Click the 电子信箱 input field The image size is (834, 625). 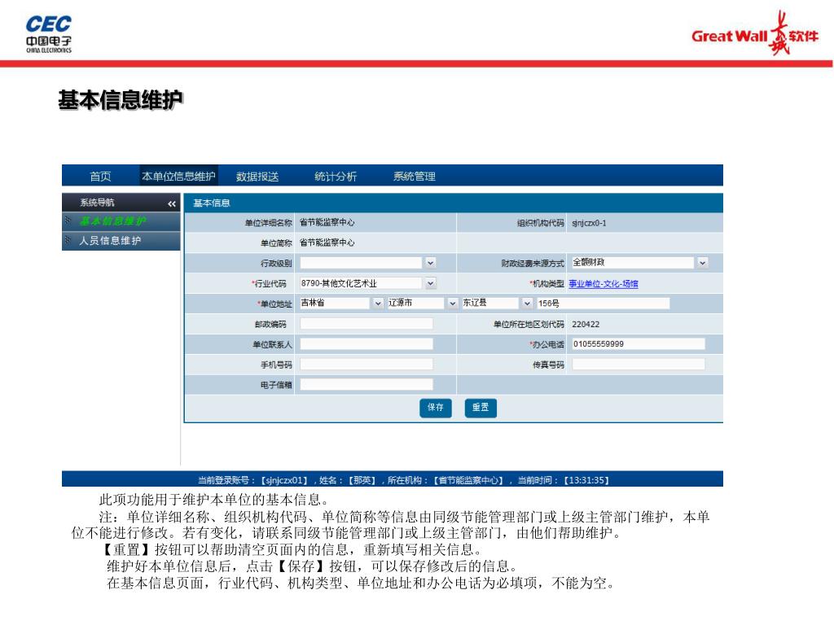[x=367, y=384]
